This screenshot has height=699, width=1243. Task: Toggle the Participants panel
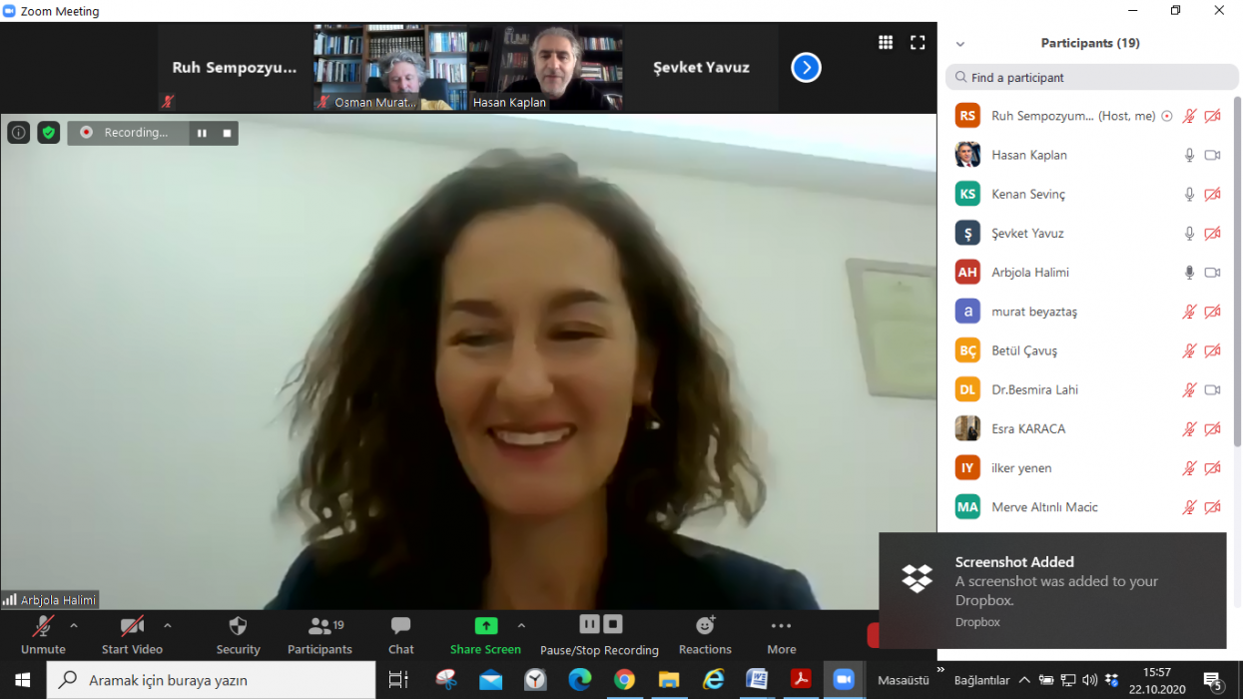coord(319,635)
